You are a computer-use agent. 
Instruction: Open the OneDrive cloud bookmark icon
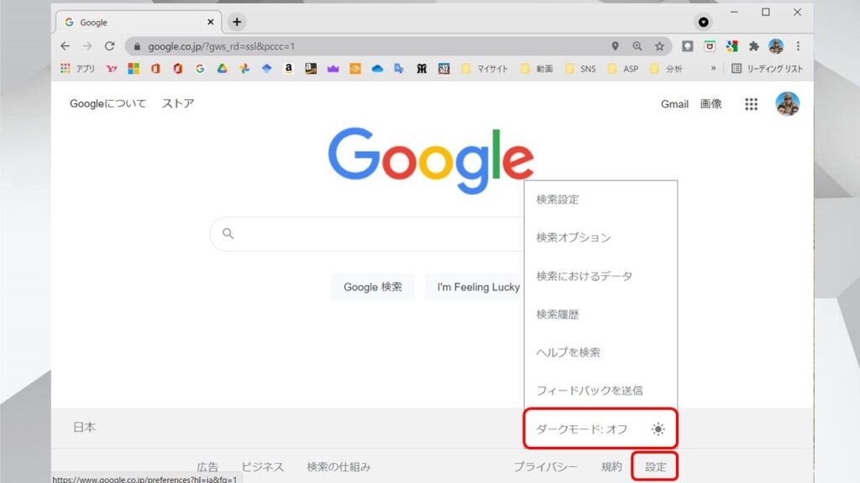click(x=377, y=69)
